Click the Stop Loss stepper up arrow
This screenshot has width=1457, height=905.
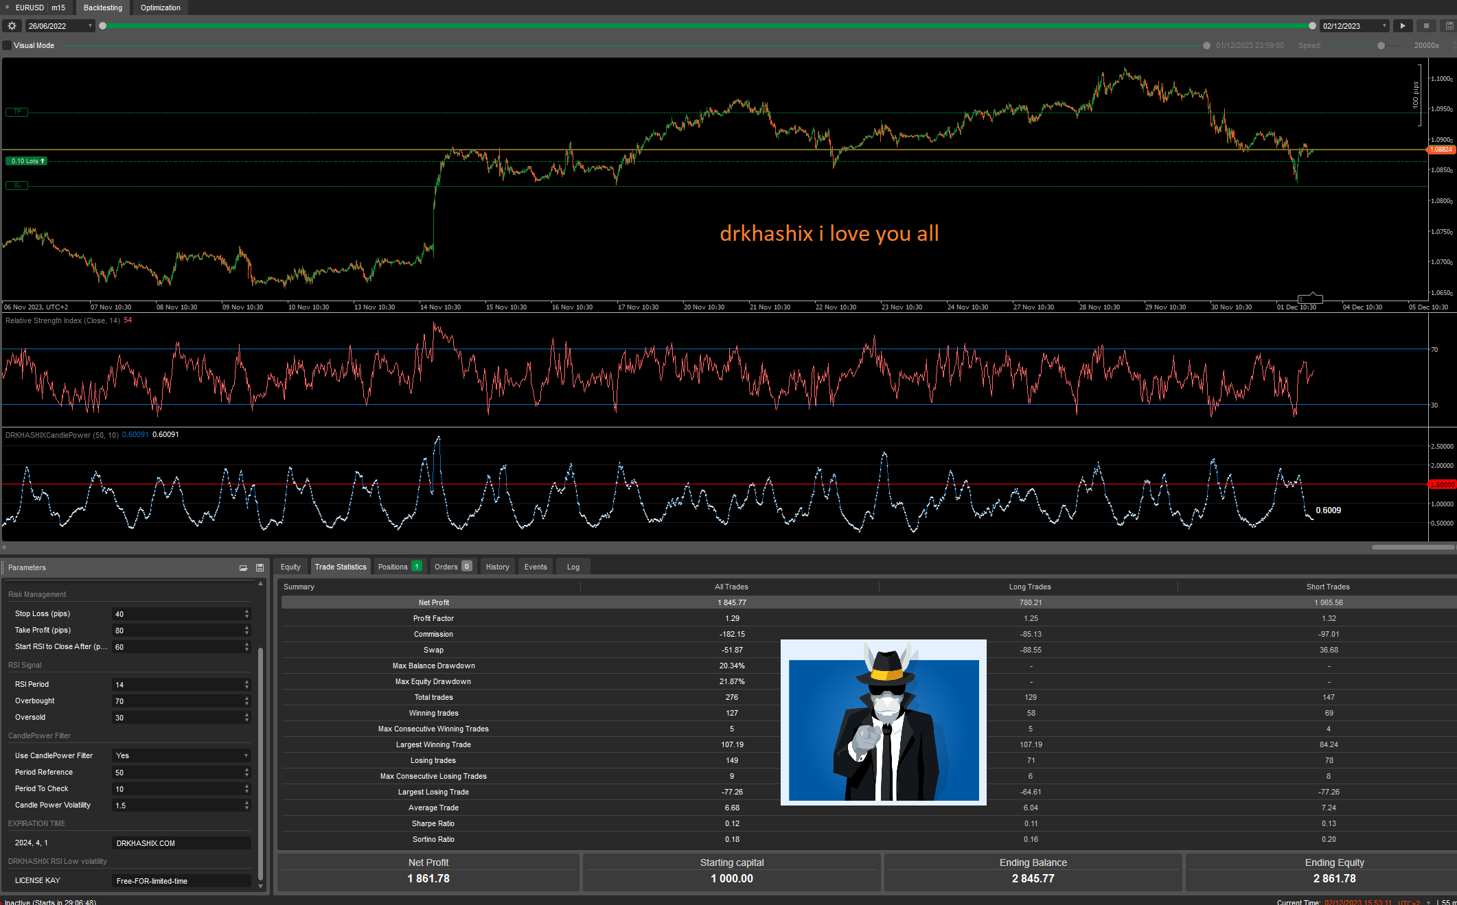tap(246, 611)
